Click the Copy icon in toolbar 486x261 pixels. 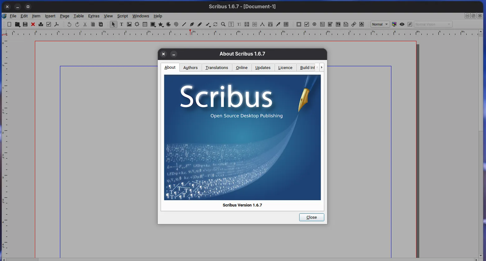[93, 24]
